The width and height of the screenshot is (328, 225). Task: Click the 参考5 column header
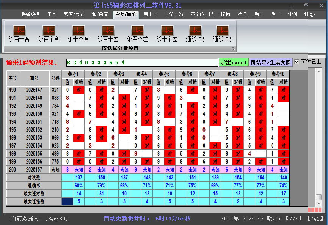click(x=164, y=74)
